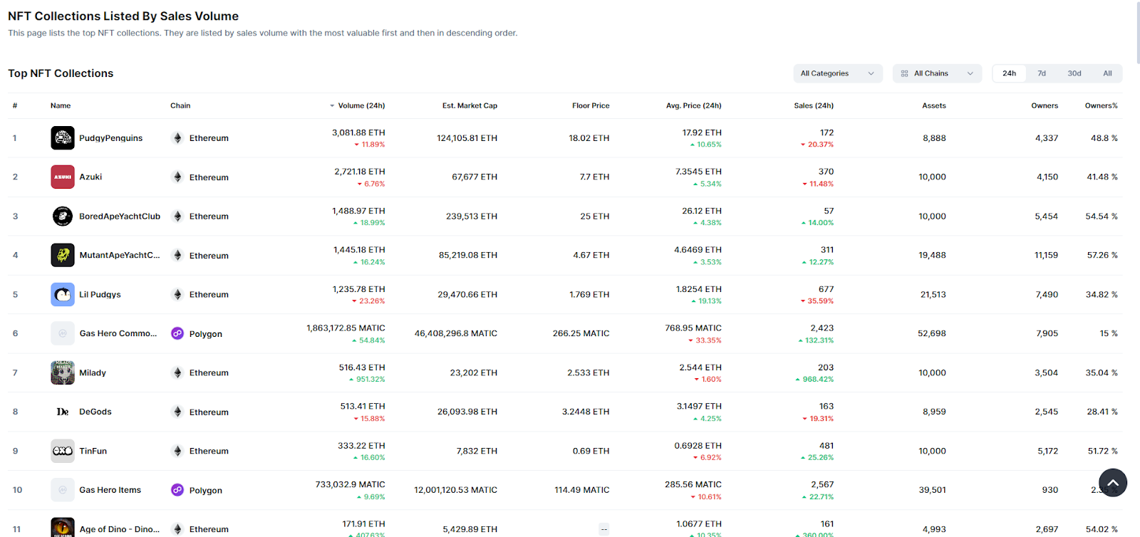Click the Chain column header
The width and height of the screenshot is (1140, 537).
coord(180,105)
